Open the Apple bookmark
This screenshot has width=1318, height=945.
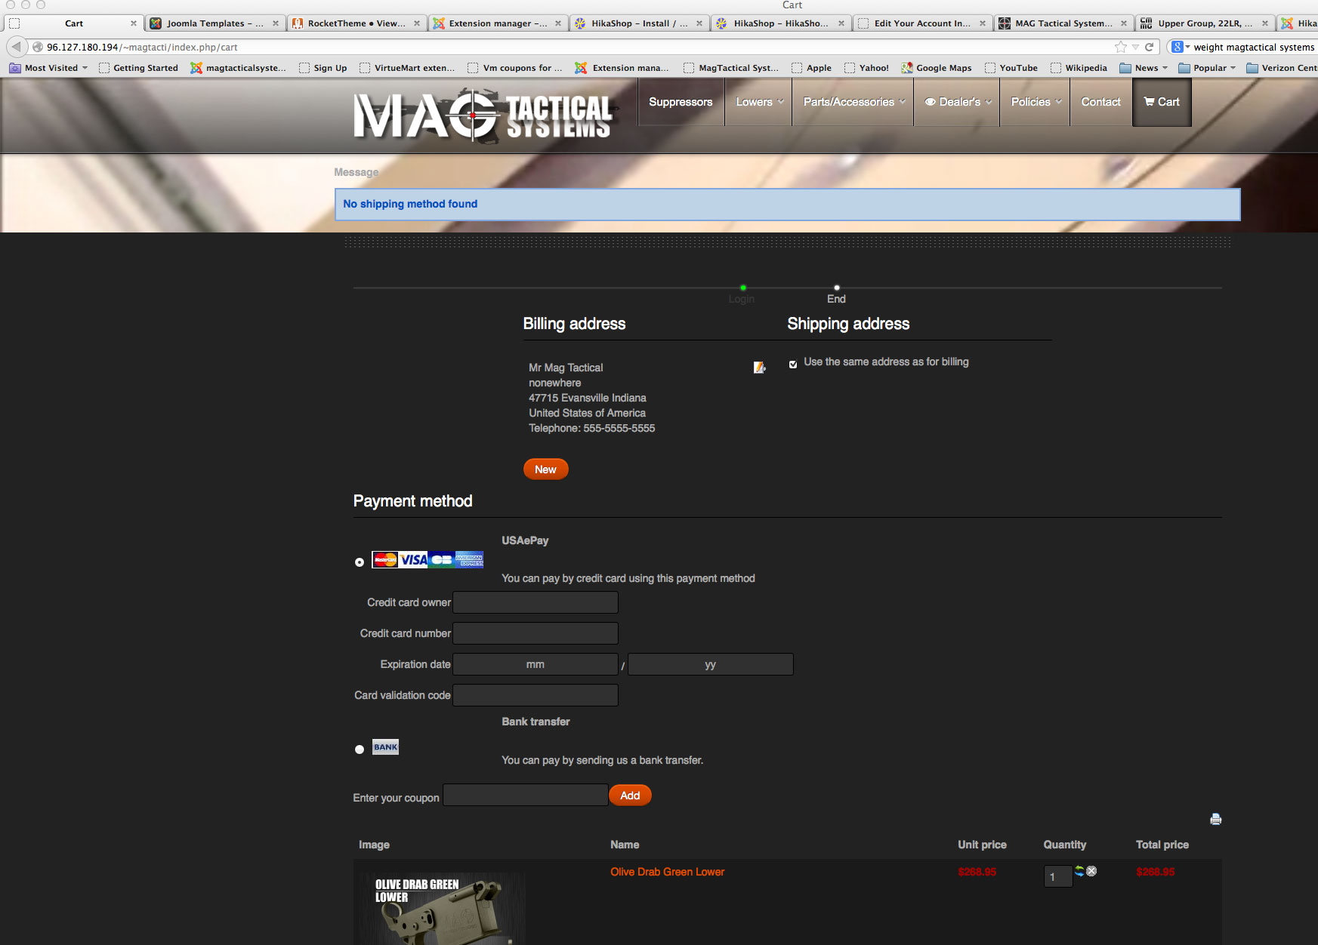tap(811, 68)
